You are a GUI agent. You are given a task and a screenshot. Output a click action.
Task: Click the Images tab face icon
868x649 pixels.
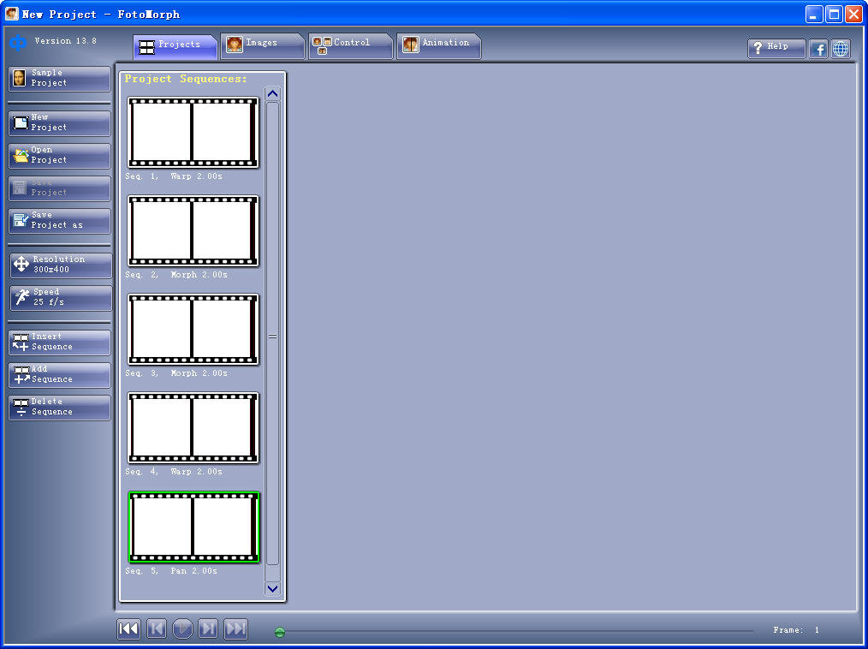coord(235,45)
